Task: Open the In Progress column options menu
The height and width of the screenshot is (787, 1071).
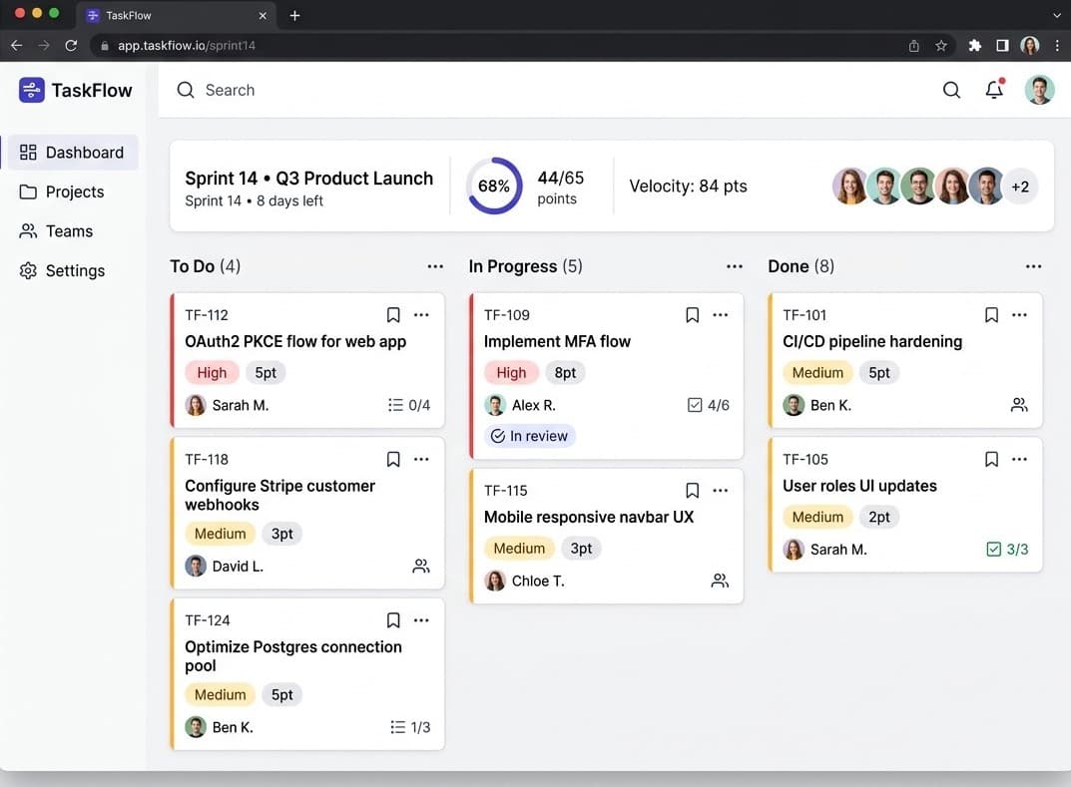Action: 735,266
